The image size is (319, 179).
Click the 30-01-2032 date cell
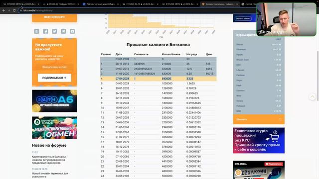(122, 89)
